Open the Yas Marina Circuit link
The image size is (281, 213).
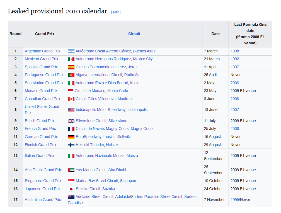pos(91,170)
